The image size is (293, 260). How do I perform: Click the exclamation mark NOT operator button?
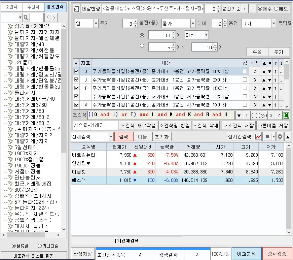tap(247, 115)
